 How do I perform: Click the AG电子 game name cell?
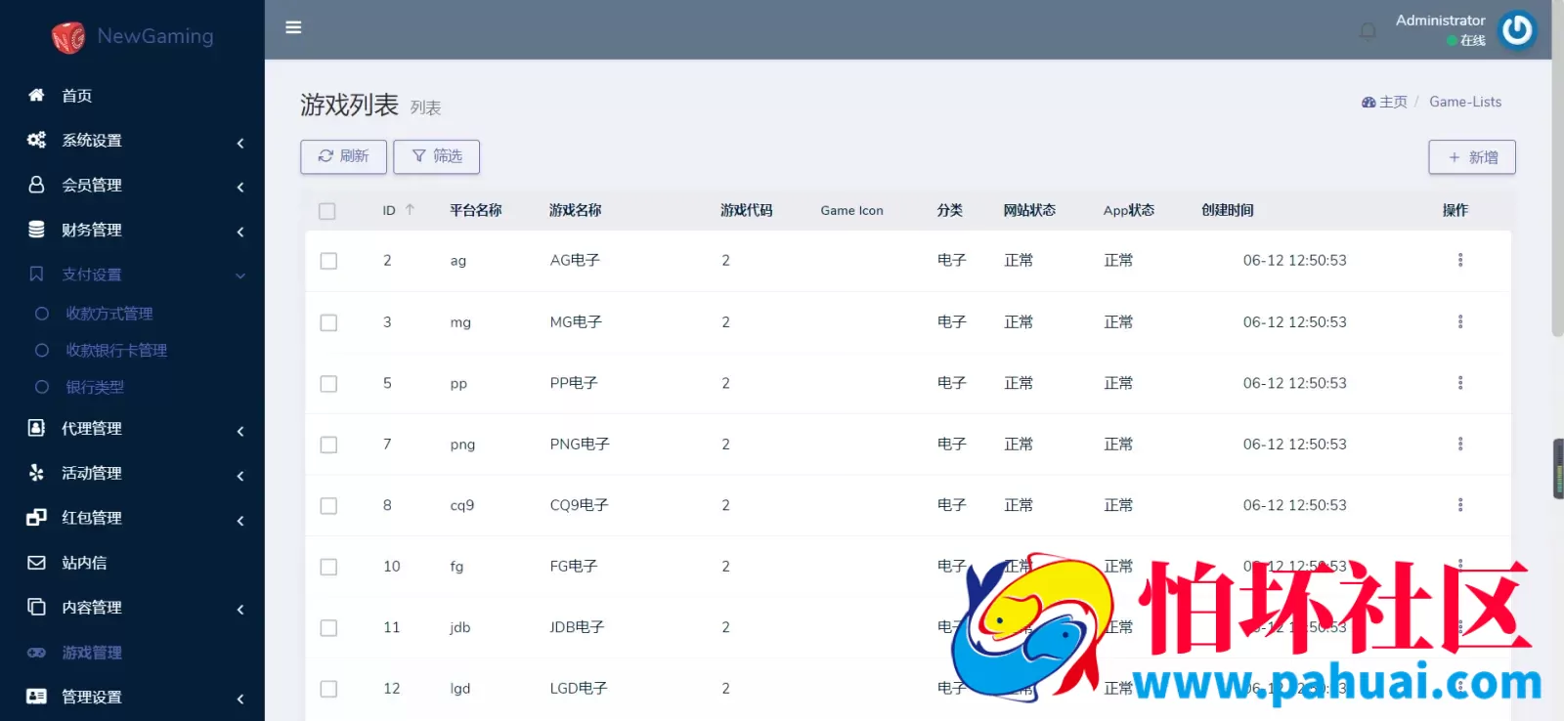[x=575, y=260]
